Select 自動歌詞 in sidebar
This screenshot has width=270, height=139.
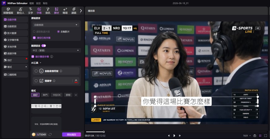coord(15,26)
